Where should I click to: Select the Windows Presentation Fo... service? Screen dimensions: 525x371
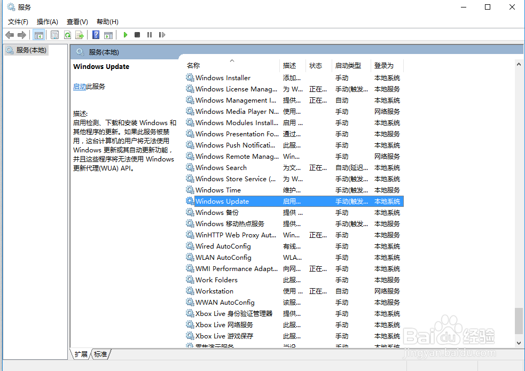tap(294, 134)
